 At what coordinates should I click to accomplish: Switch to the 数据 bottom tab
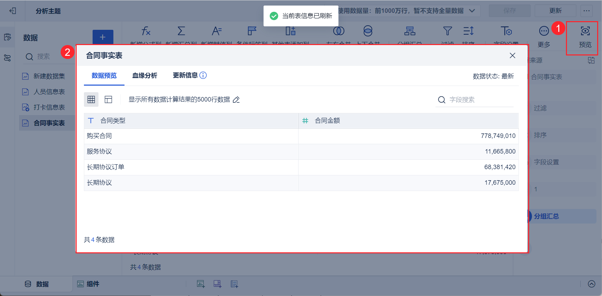[x=37, y=284]
